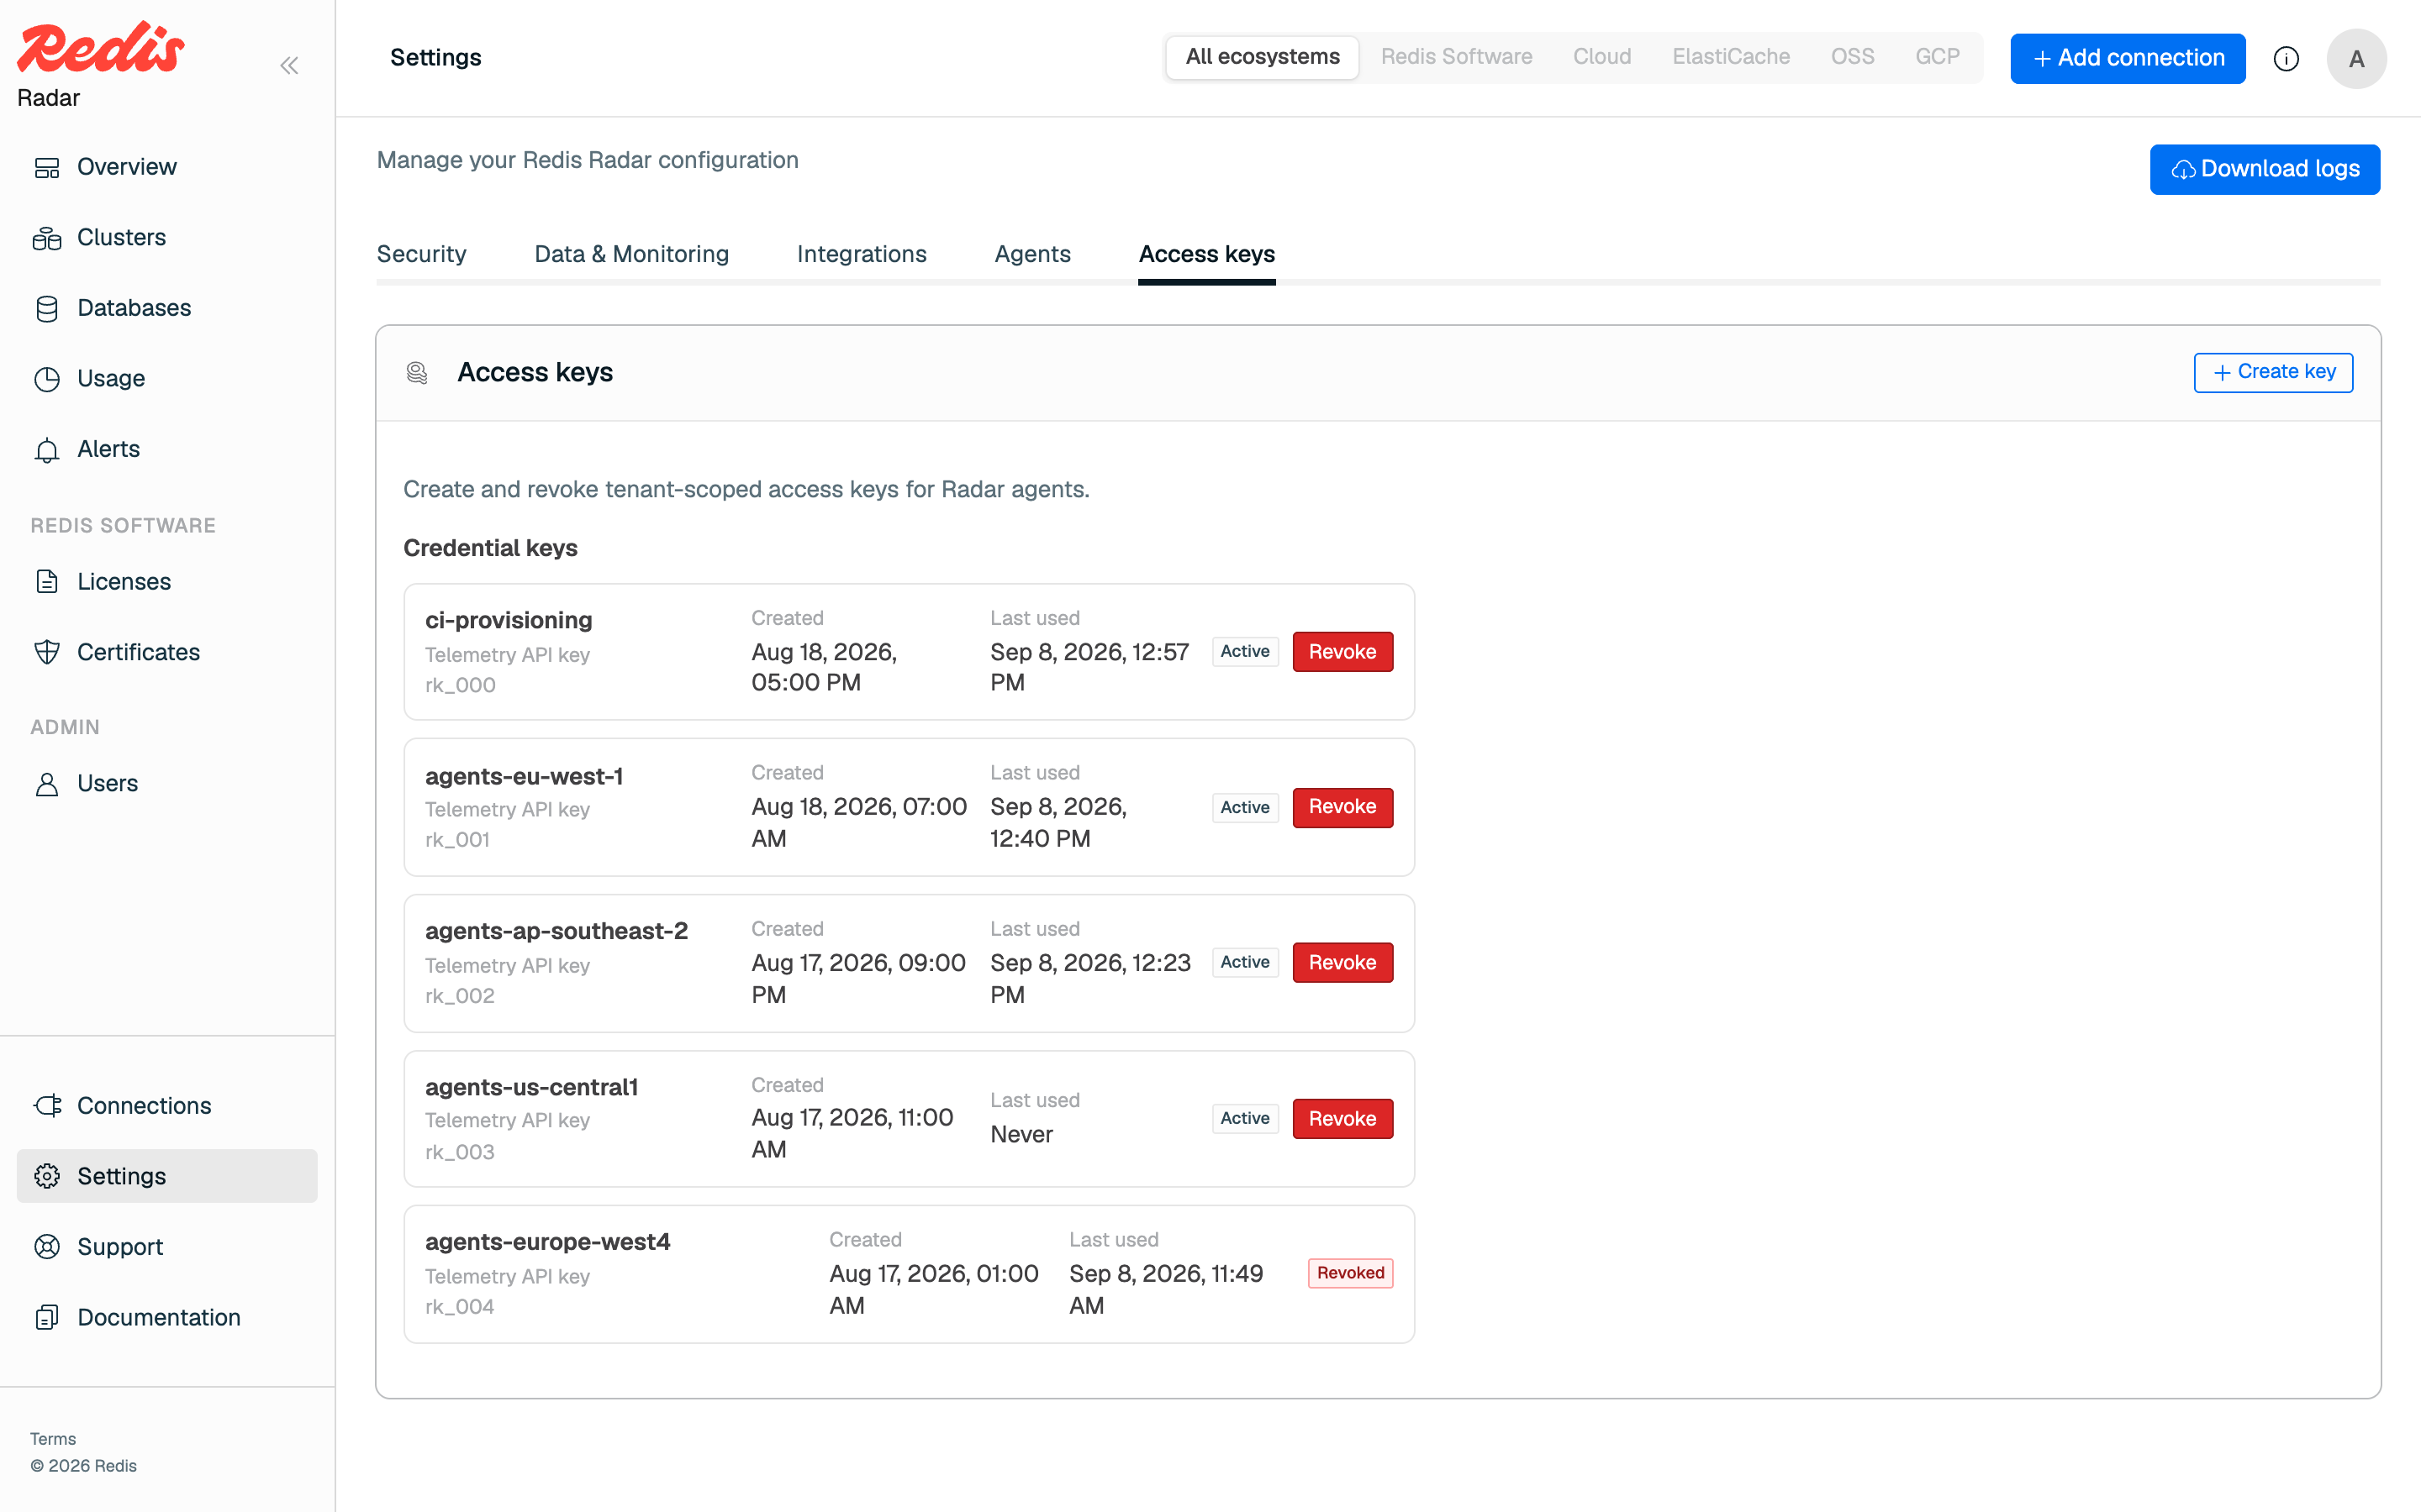The height and width of the screenshot is (1512, 2421).
Task: Click the Active badge on ci-provisioning
Action: click(x=1244, y=652)
